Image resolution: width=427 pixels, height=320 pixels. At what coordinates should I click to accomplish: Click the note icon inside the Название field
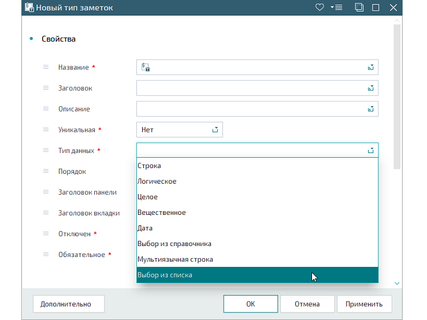[x=146, y=68]
